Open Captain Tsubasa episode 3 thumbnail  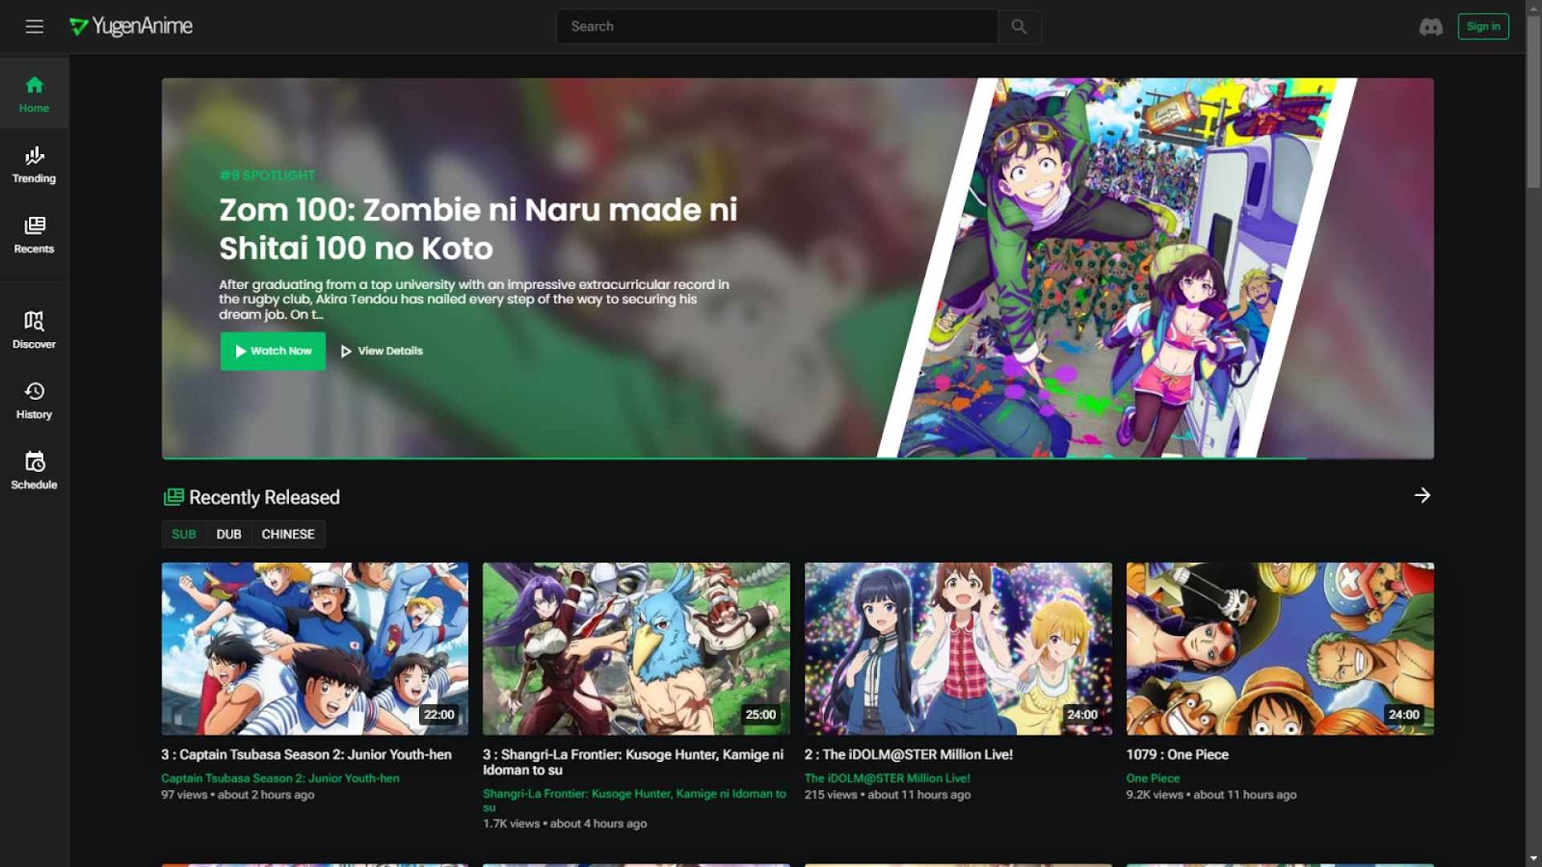[315, 648]
